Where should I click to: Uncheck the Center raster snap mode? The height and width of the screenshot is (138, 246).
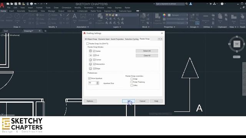click(x=94, y=51)
